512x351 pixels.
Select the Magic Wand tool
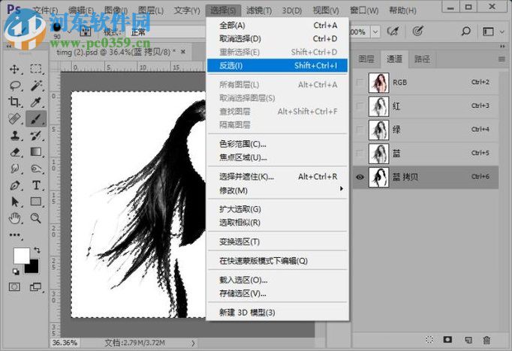(35, 85)
